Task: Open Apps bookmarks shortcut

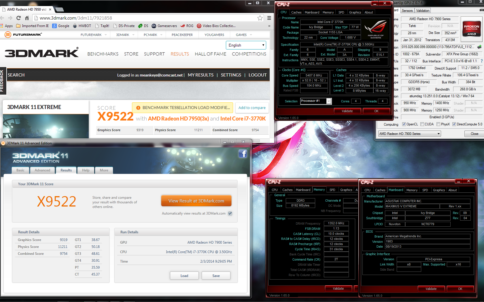Action: tap(7, 26)
